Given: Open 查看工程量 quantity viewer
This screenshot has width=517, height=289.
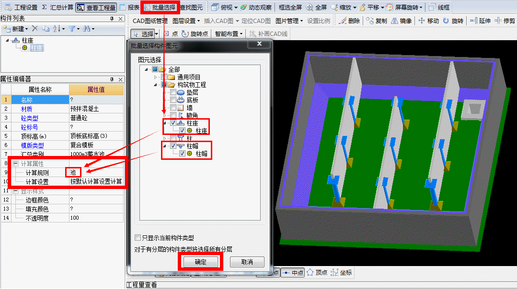Looking at the screenshot, I should (x=96, y=8).
